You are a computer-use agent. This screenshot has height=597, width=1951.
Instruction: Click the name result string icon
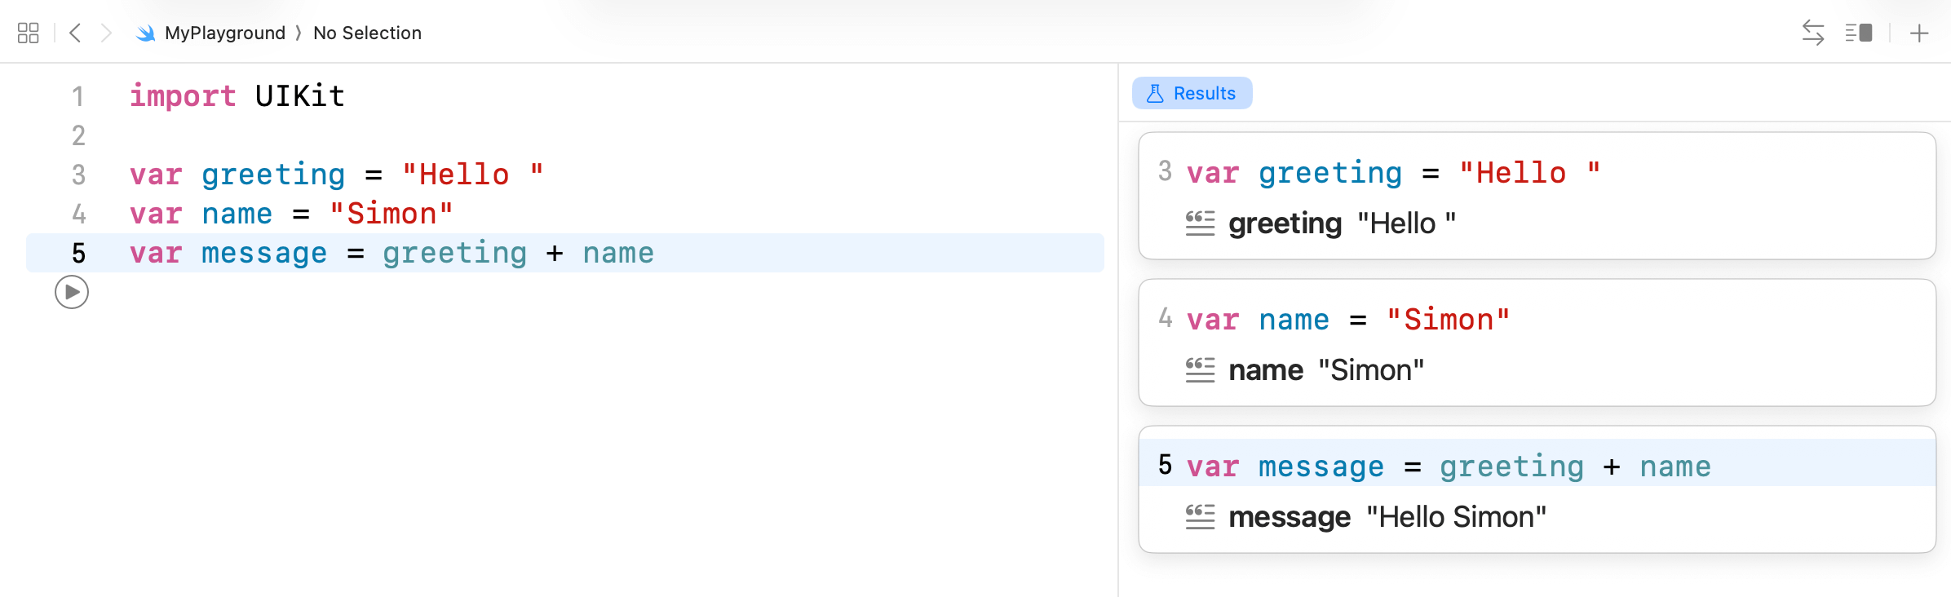pos(1200,369)
